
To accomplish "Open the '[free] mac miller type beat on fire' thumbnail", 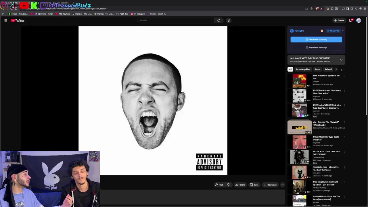I will tap(300, 81).
